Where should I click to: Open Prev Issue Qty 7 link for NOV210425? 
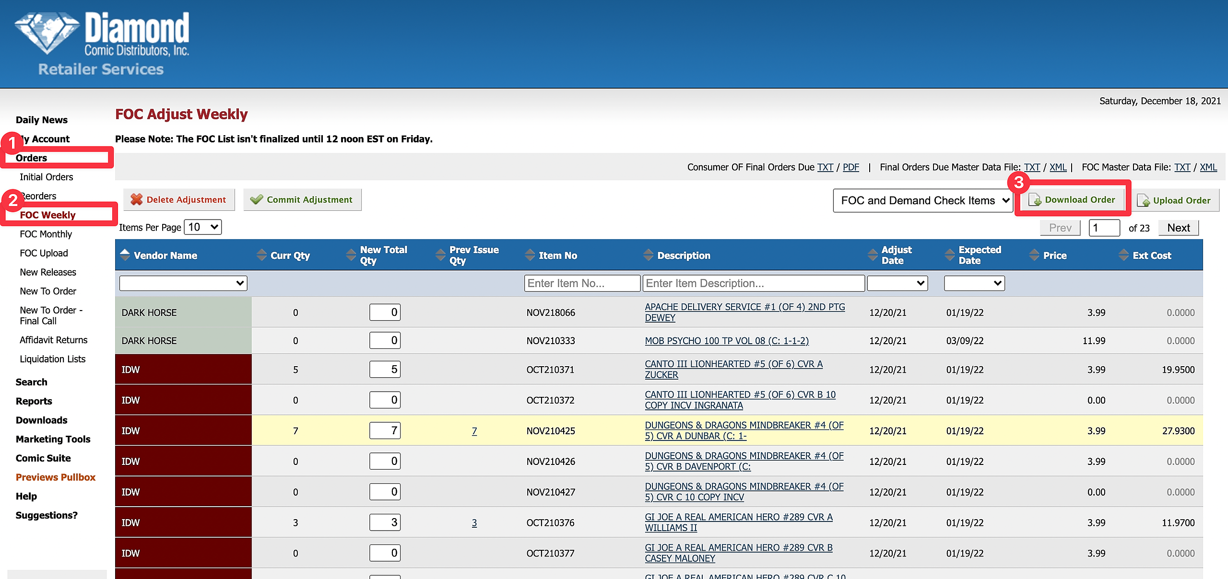pyautogui.click(x=474, y=431)
